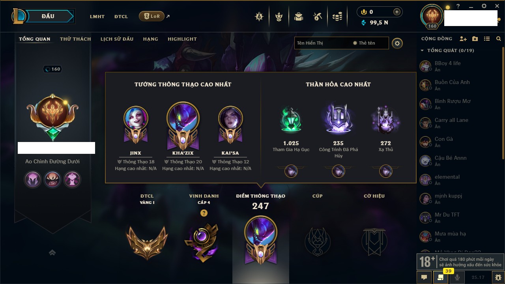Switch to LỊCH SỬ ĐẤU tab
This screenshot has height=284, width=505.
117,39
